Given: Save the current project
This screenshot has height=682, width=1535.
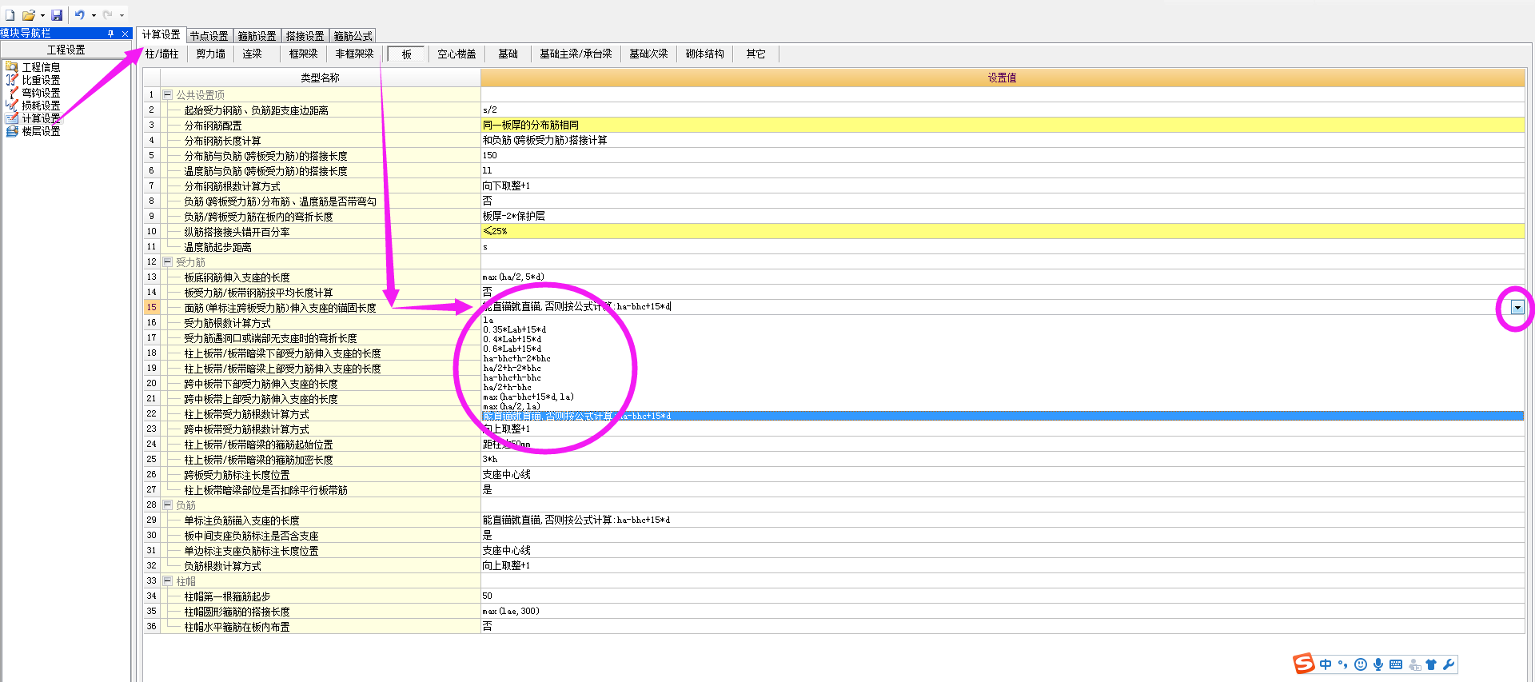Looking at the screenshot, I should [x=57, y=15].
